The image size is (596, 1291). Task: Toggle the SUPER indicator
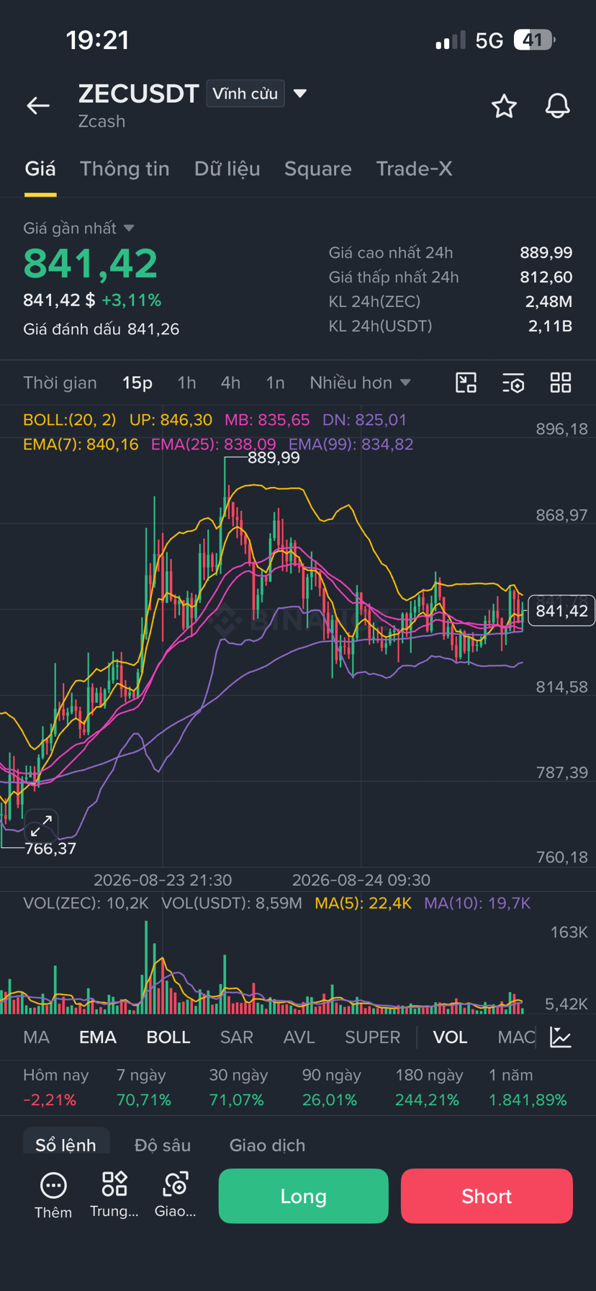(x=373, y=1037)
